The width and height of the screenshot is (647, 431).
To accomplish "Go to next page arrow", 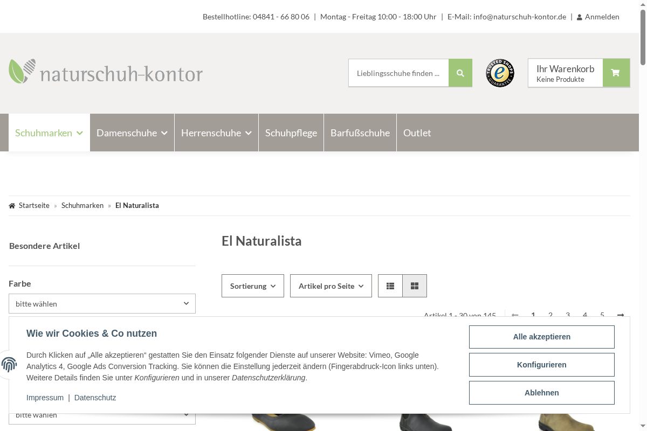I will click(x=621, y=315).
